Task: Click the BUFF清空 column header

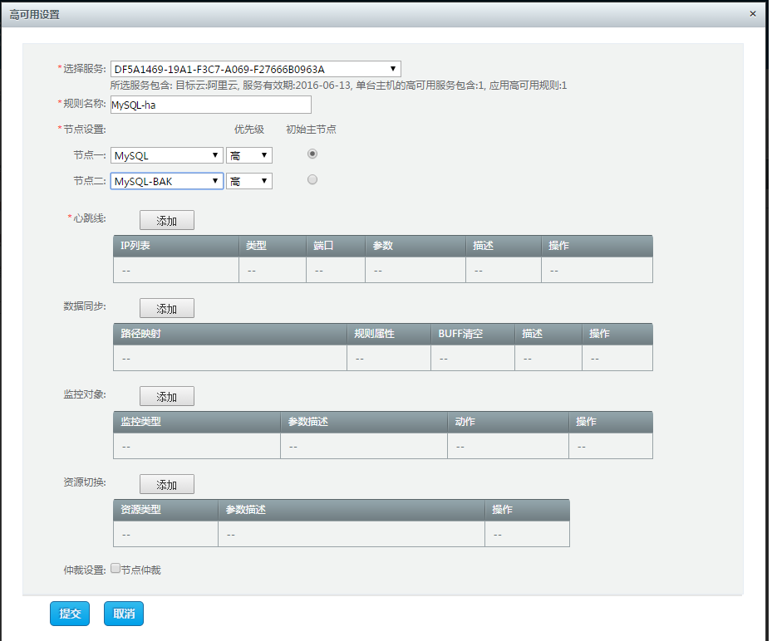Action: [x=473, y=334]
